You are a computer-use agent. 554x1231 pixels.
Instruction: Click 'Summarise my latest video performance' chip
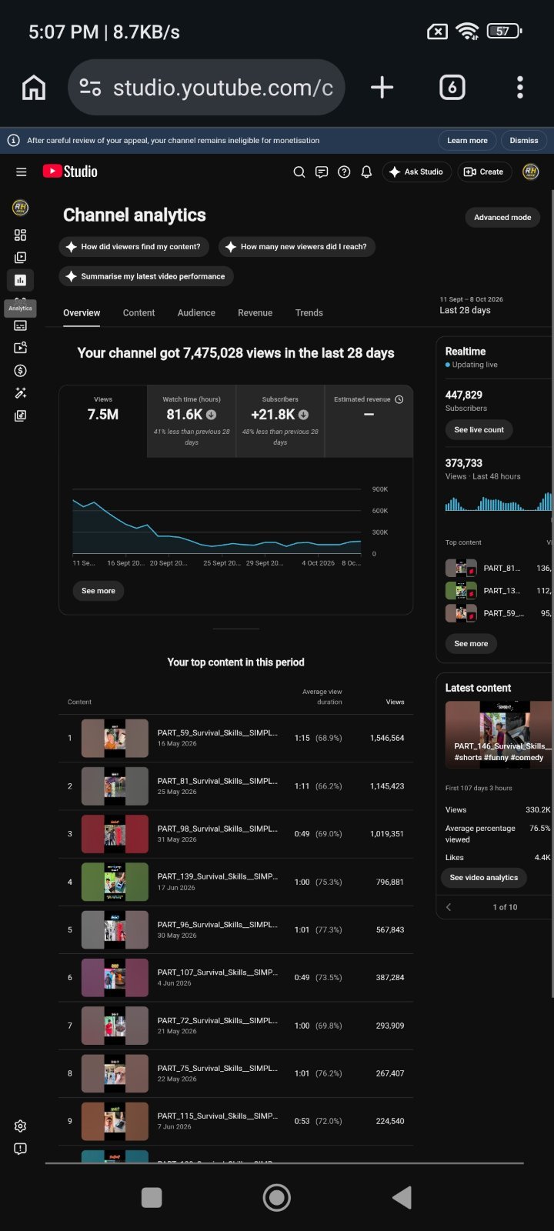pyautogui.click(x=146, y=276)
